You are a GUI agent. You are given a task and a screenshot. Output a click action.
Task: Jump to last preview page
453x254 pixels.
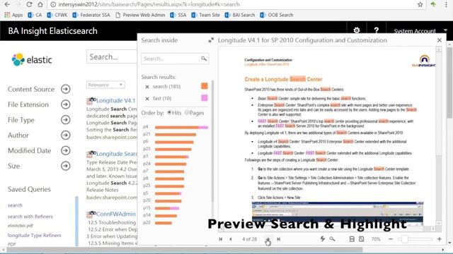pos(278,239)
